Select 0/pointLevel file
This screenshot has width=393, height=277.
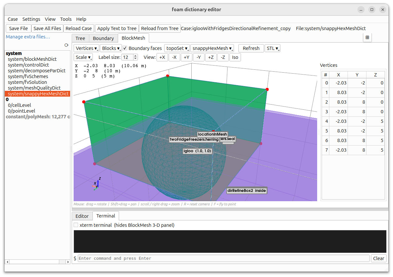21,111
